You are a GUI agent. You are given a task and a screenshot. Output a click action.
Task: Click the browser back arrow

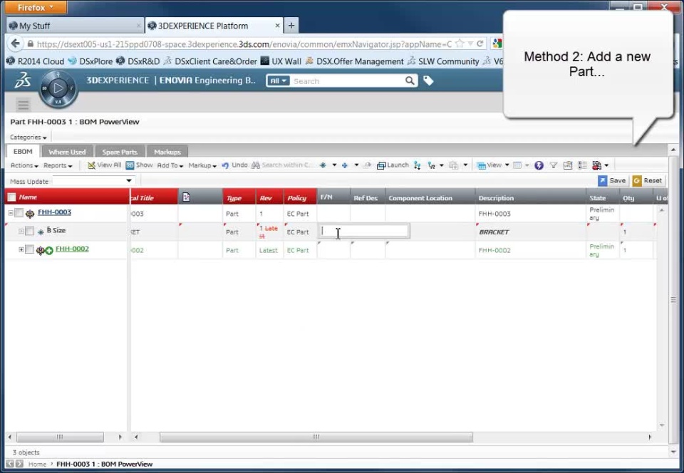tap(16, 43)
